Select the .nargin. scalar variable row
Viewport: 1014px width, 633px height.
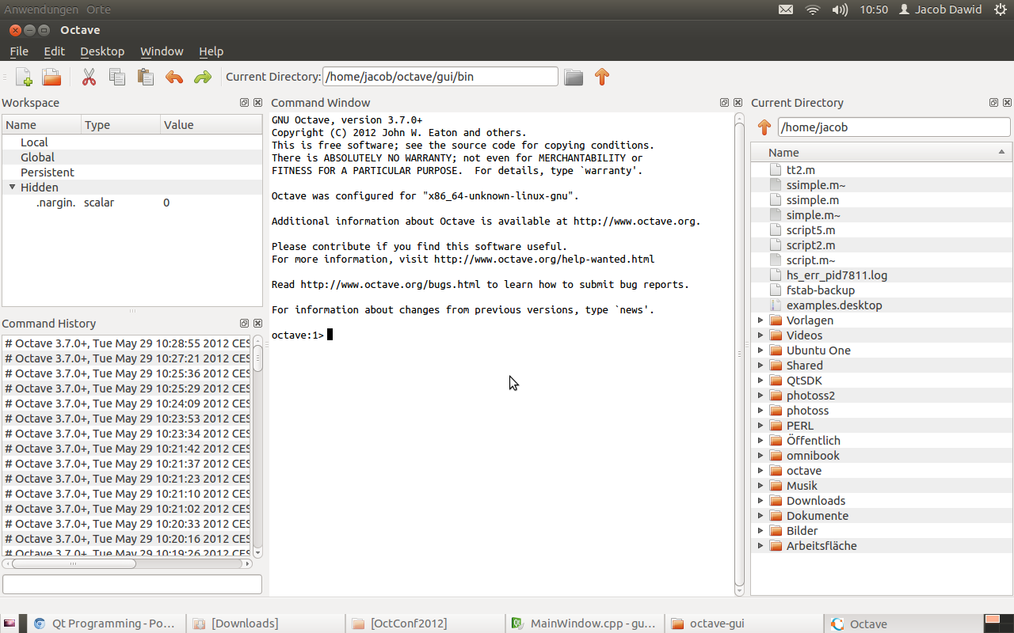pyautogui.click(x=132, y=203)
